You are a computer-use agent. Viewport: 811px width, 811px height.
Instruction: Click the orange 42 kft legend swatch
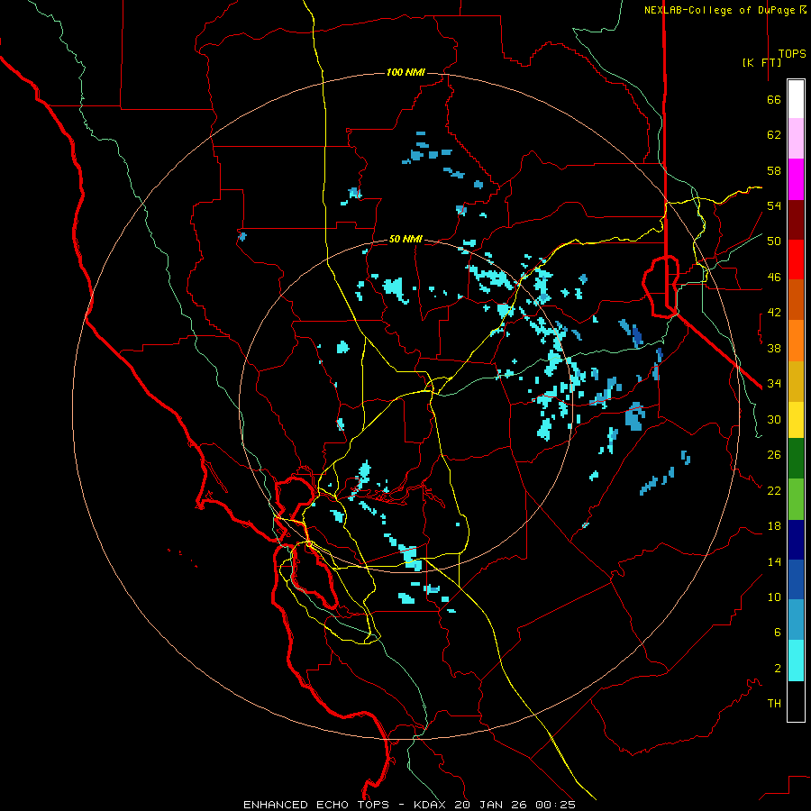[x=796, y=341]
